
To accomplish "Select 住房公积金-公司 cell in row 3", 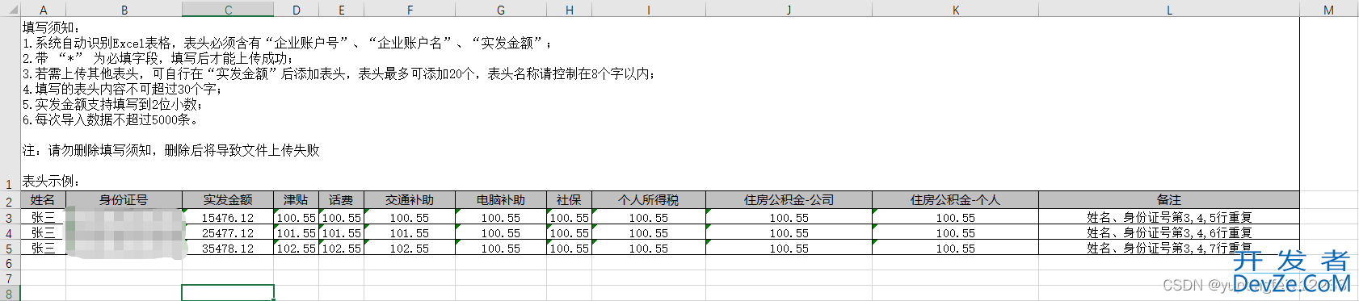I will 789,218.
